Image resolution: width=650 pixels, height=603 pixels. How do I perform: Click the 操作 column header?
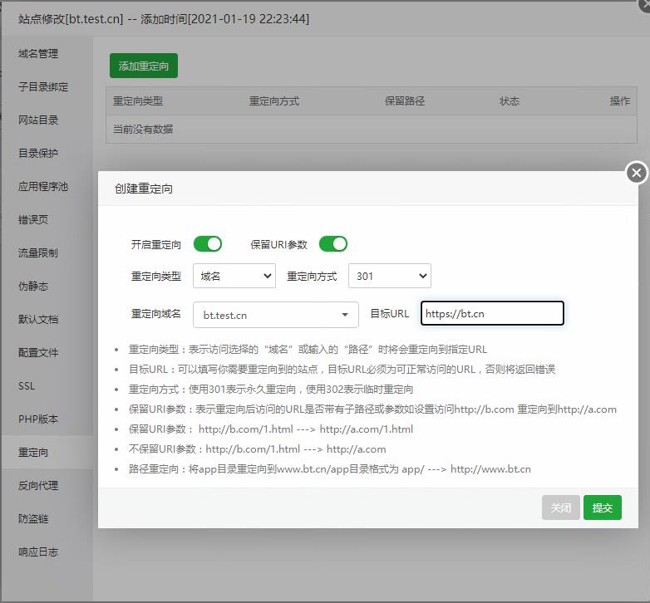[x=620, y=101]
